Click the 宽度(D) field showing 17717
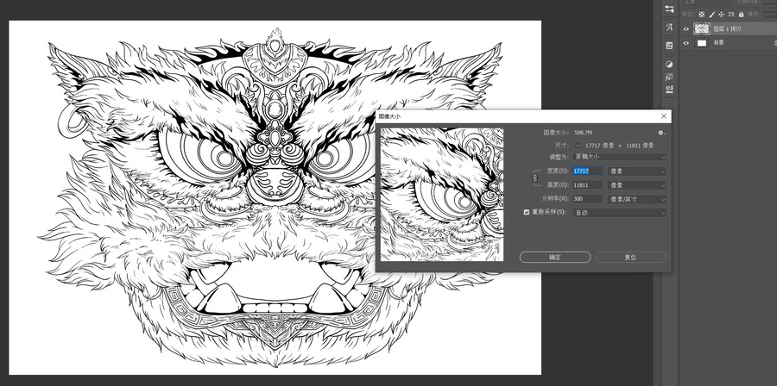This screenshot has height=386, width=777. [x=587, y=171]
